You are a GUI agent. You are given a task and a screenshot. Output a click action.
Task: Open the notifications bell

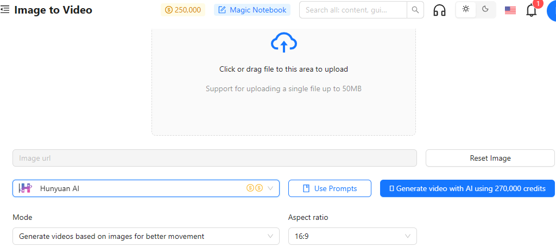(531, 10)
